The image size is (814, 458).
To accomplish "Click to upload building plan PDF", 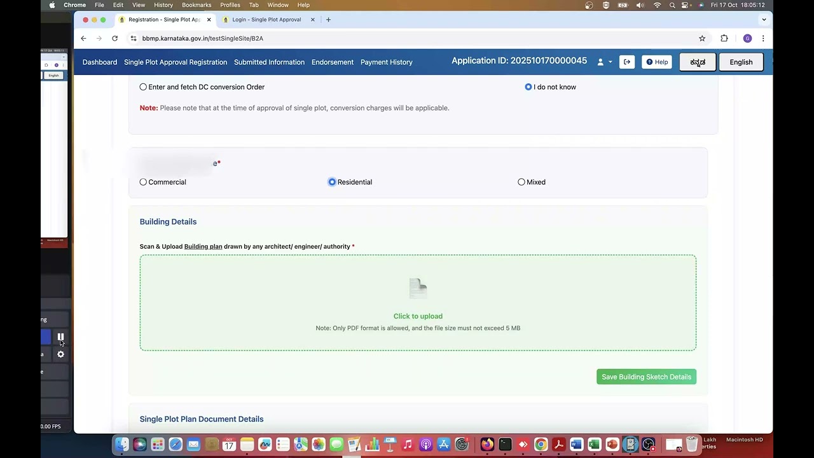I will pos(418,303).
